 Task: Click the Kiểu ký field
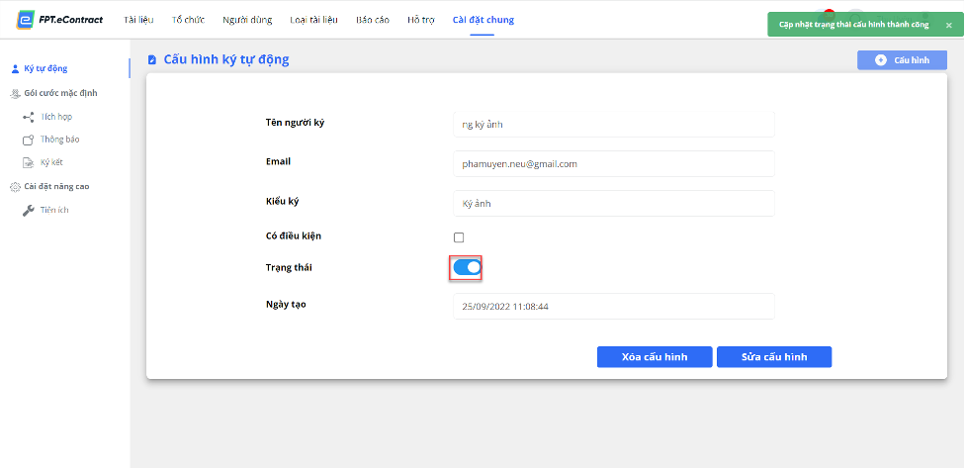[614, 204]
